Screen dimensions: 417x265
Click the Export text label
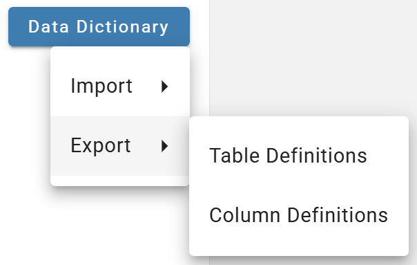[x=101, y=145]
